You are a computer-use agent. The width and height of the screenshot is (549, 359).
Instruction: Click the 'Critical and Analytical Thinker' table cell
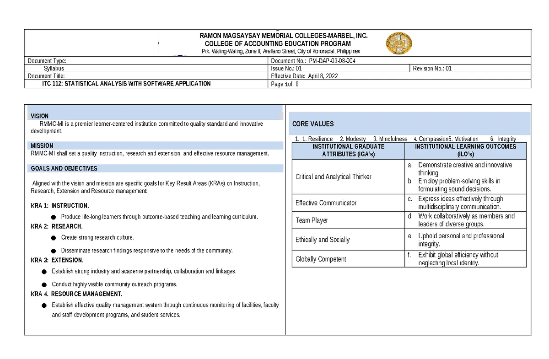334,177
